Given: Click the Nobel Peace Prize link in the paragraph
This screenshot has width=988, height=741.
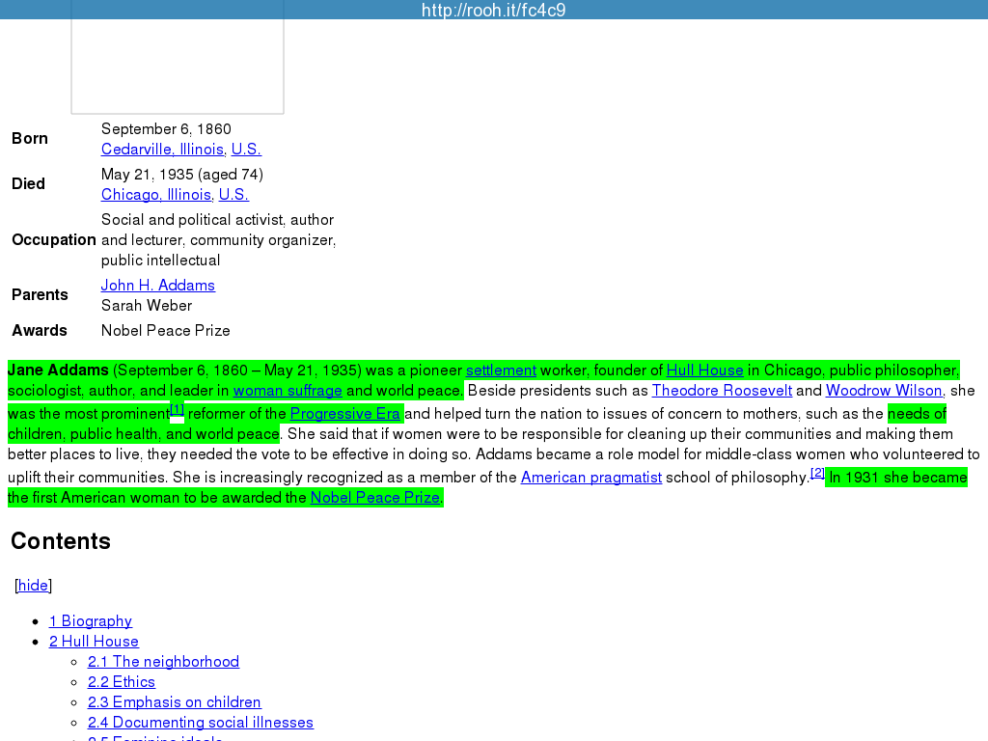Looking at the screenshot, I should 374,498.
